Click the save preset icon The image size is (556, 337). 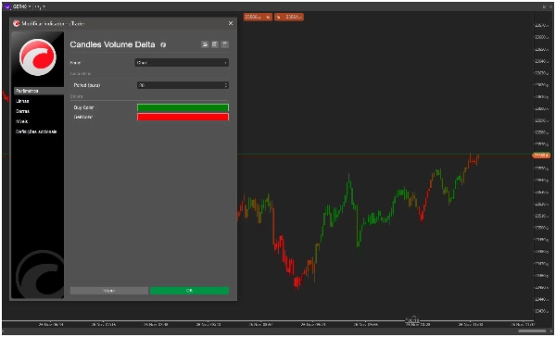coord(215,44)
